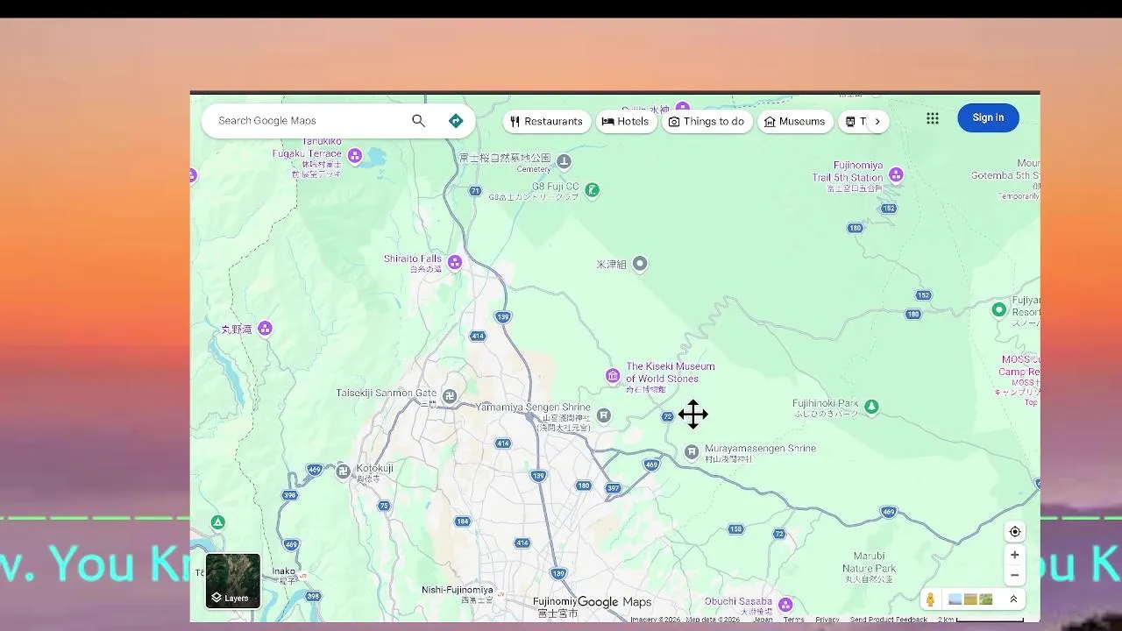Filter map by Restaurants
This screenshot has height=631, width=1122.
click(546, 122)
